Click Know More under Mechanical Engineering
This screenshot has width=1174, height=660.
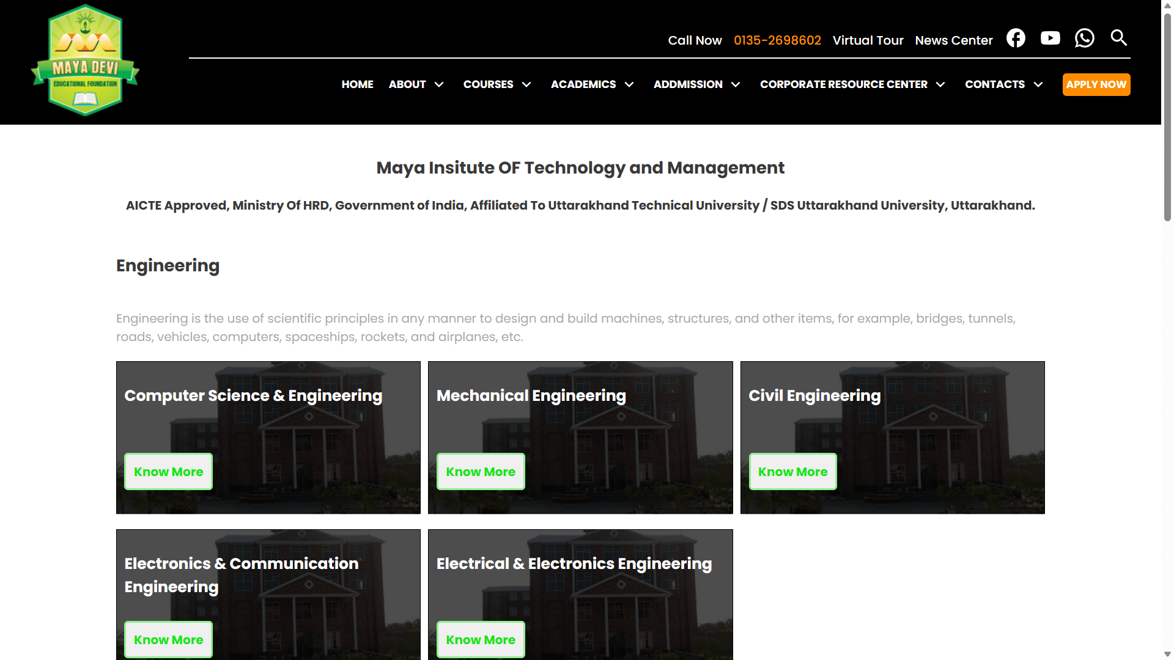tap(481, 472)
